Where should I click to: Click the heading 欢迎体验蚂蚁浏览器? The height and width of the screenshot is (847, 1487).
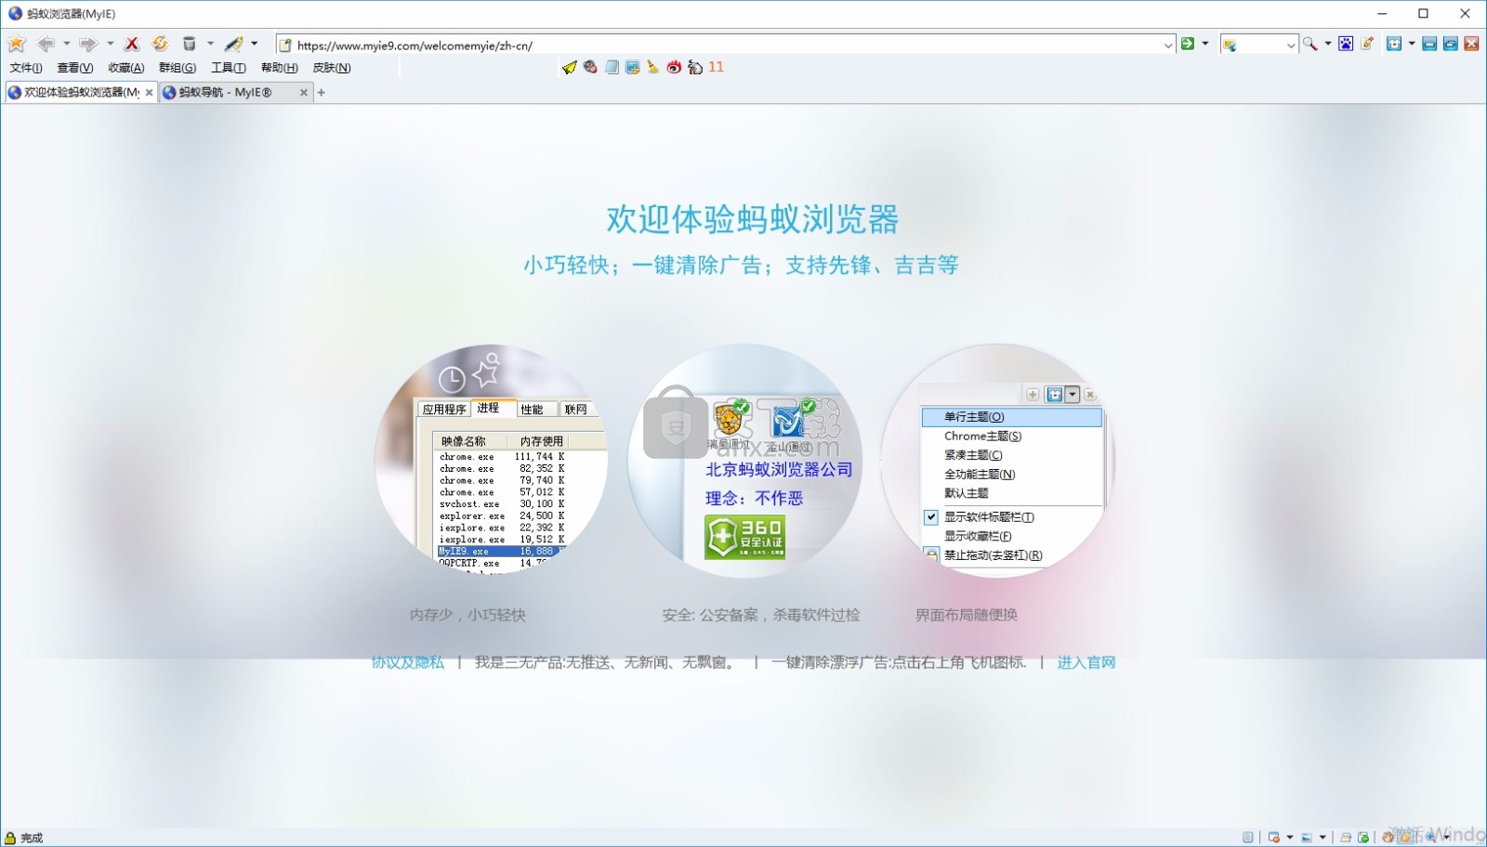tap(753, 219)
